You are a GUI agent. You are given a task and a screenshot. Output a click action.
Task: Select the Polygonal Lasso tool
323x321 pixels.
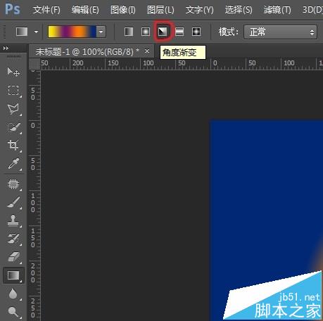coord(13,109)
